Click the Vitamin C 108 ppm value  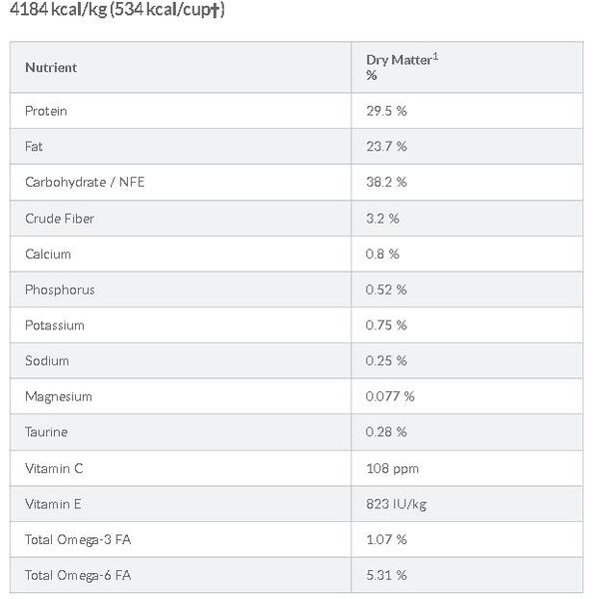pyautogui.click(x=392, y=469)
